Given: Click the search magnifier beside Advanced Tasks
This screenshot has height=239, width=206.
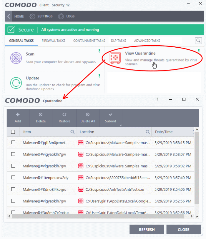Looking at the screenshot, I should (x=198, y=41).
